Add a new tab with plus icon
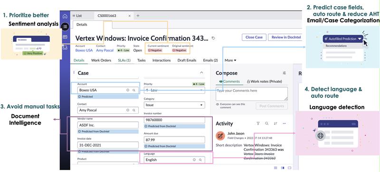 [x=138, y=16]
